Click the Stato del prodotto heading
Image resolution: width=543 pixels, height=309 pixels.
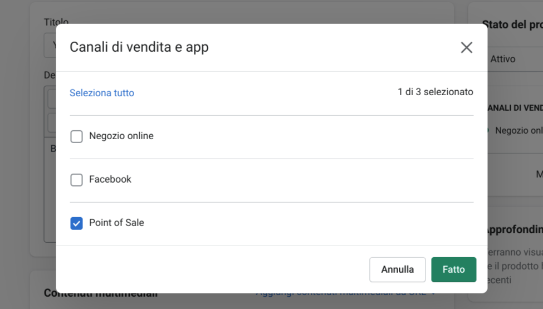[512, 24]
